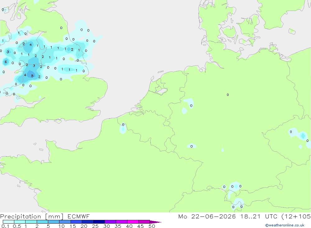The height and width of the screenshot is (228, 311).
Task: Pick the legend swatch between 45 and 50
Action: pyautogui.click(x=144, y=222)
